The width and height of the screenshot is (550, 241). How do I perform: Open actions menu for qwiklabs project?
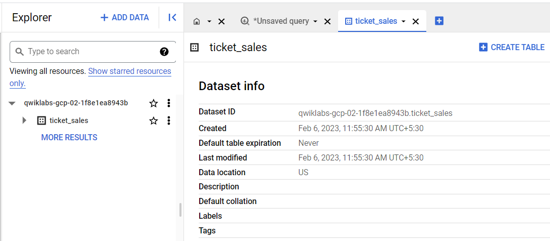pyautogui.click(x=169, y=103)
